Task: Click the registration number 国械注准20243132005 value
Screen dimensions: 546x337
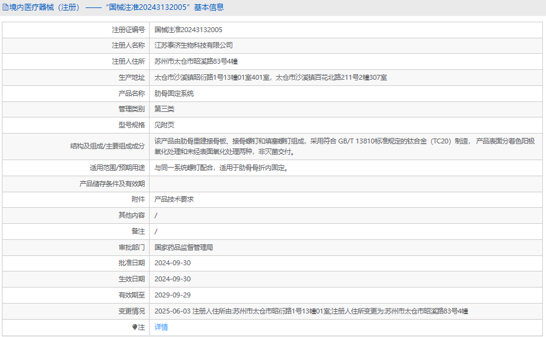Action: click(x=188, y=30)
